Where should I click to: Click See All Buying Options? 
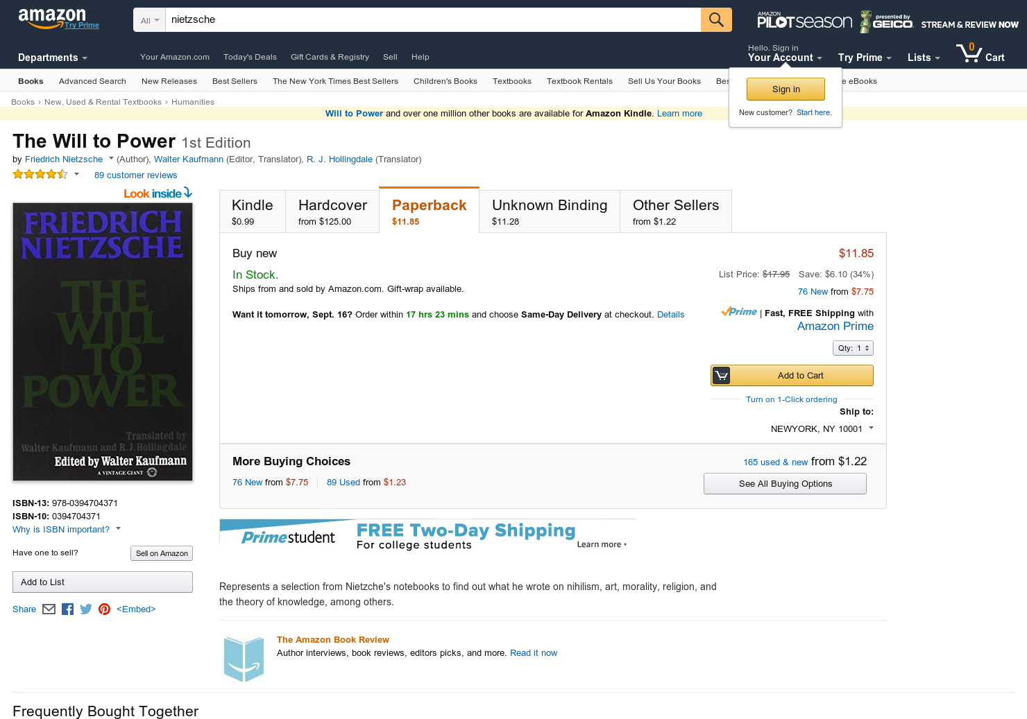pyautogui.click(x=785, y=483)
